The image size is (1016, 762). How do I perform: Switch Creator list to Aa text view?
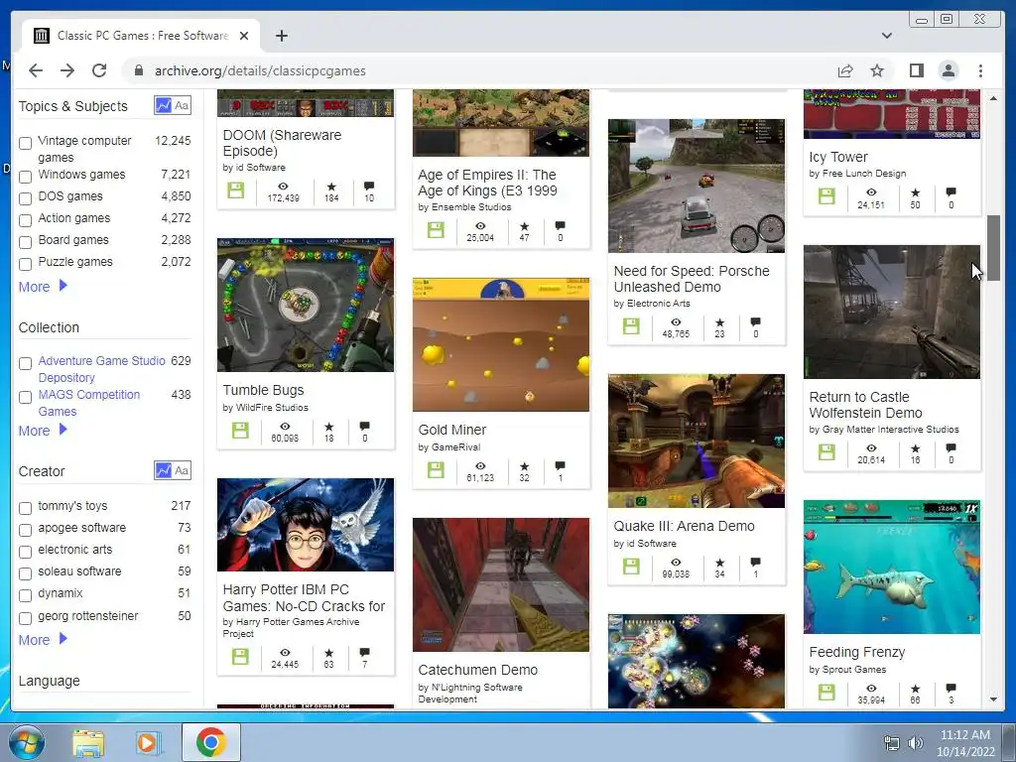[x=183, y=470]
